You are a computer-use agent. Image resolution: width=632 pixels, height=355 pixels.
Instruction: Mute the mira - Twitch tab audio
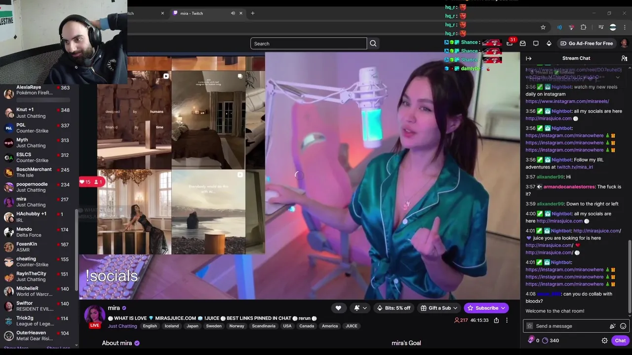coord(233,13)
